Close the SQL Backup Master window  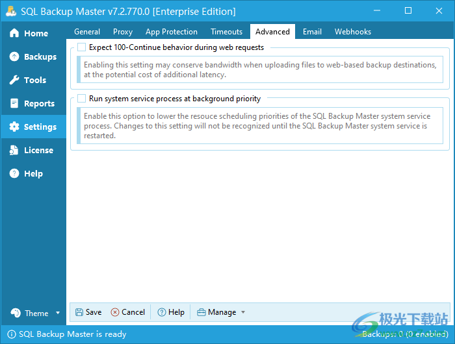point(439,11)
